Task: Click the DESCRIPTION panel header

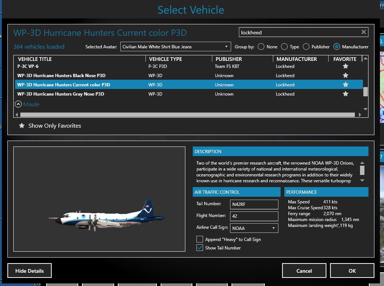Action: click(x=280, y=151)
